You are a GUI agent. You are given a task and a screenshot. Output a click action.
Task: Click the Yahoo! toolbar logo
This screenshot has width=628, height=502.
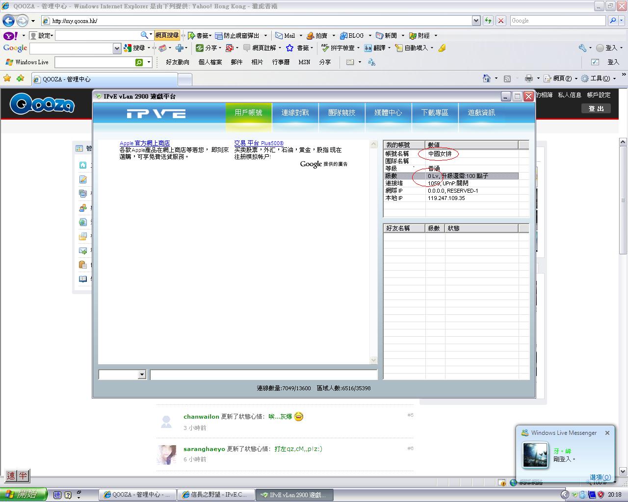click(x=10, y=35)
